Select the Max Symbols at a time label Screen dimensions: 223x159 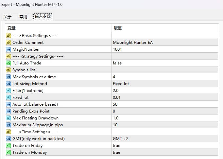[34, 77]
